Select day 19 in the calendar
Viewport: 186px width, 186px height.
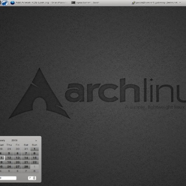tap(9, 162)
